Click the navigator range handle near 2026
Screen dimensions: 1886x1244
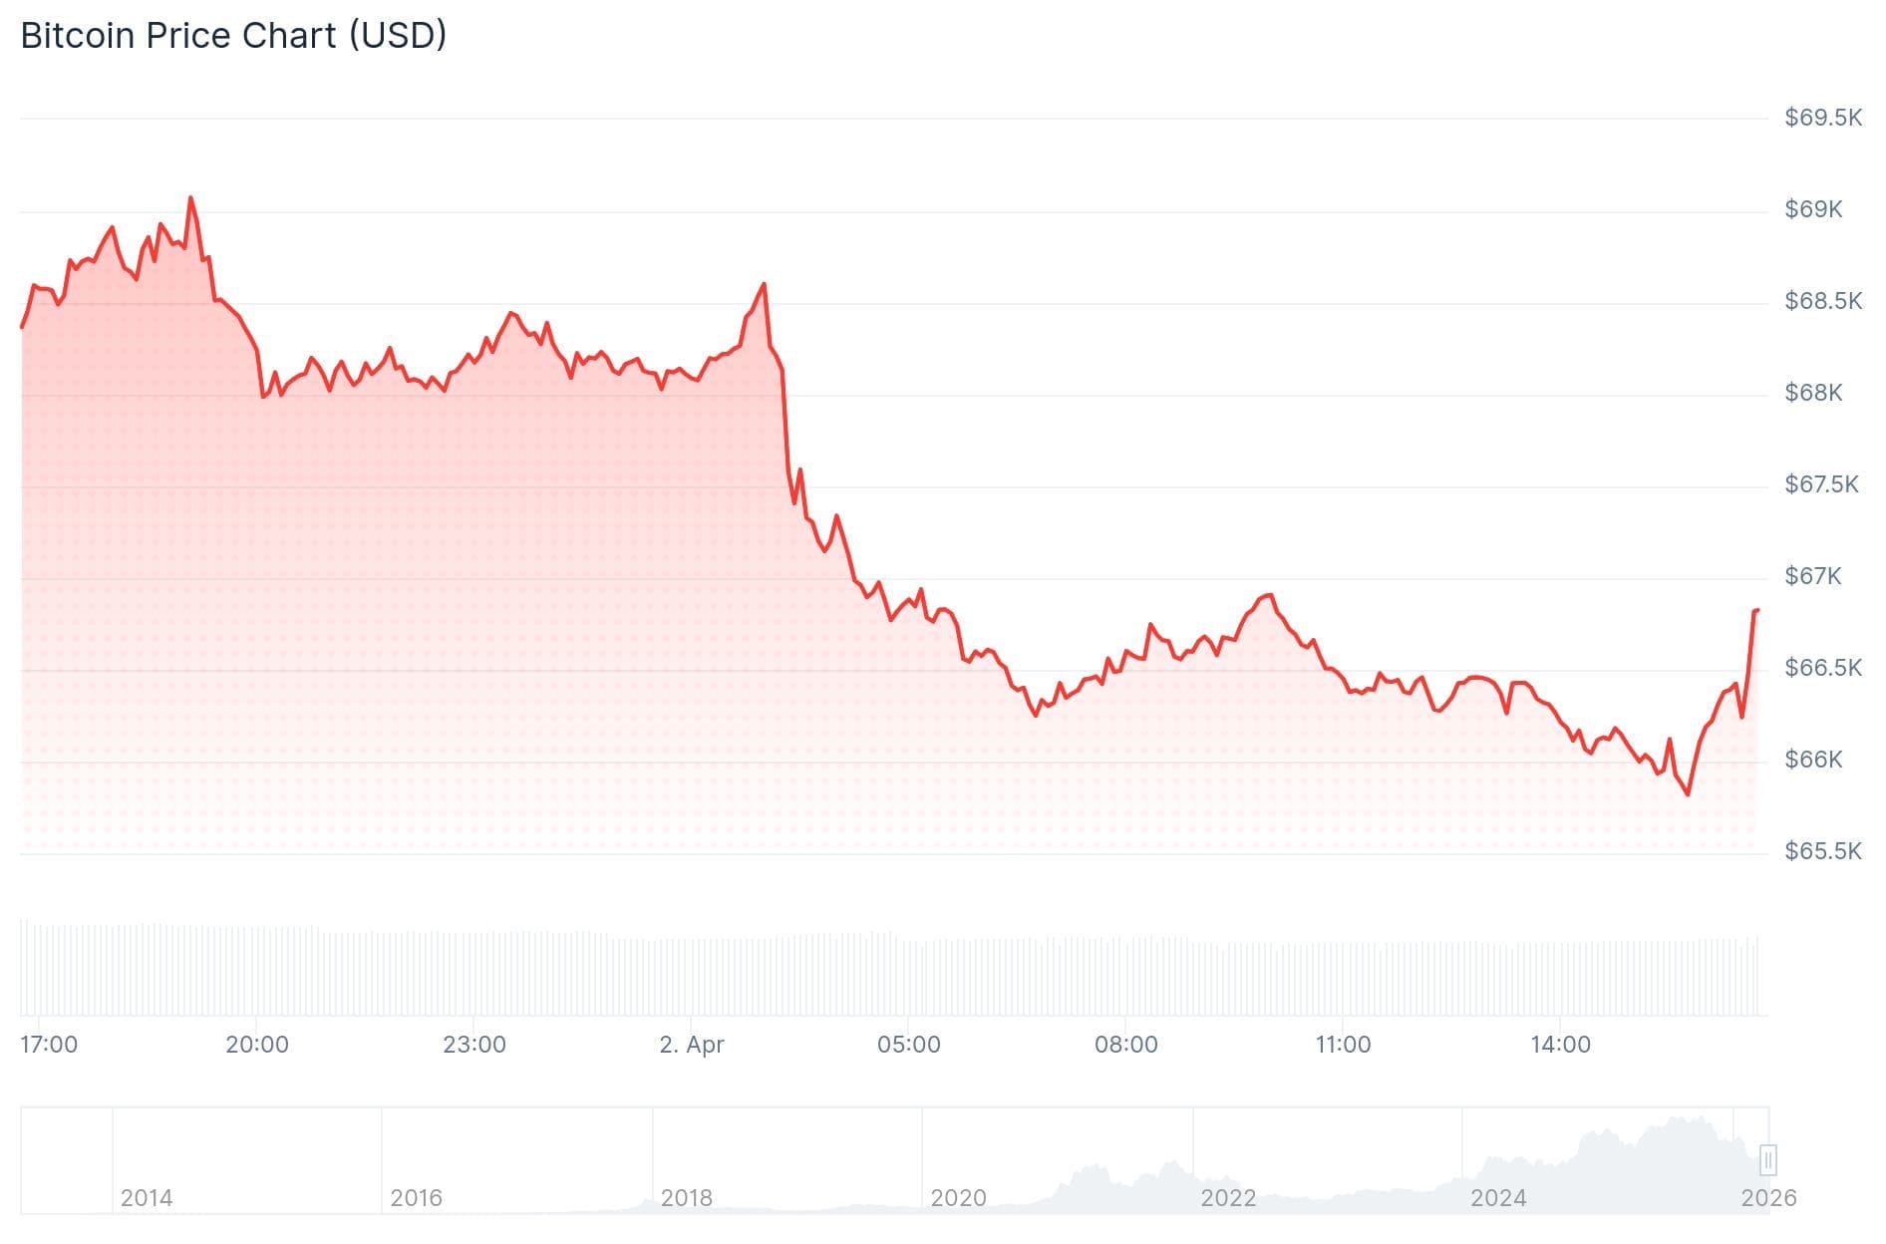click(1767, 1160)
